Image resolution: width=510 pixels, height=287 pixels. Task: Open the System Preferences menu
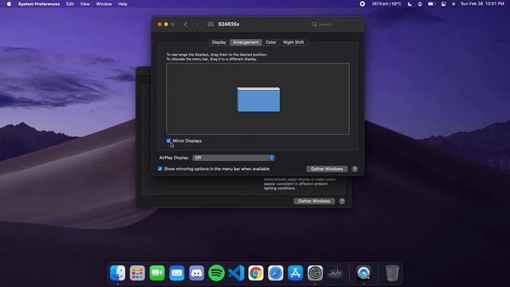39,4
